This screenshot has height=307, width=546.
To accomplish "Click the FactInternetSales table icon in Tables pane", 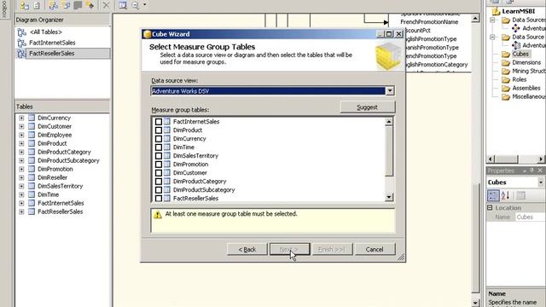I will coord(32,203).
